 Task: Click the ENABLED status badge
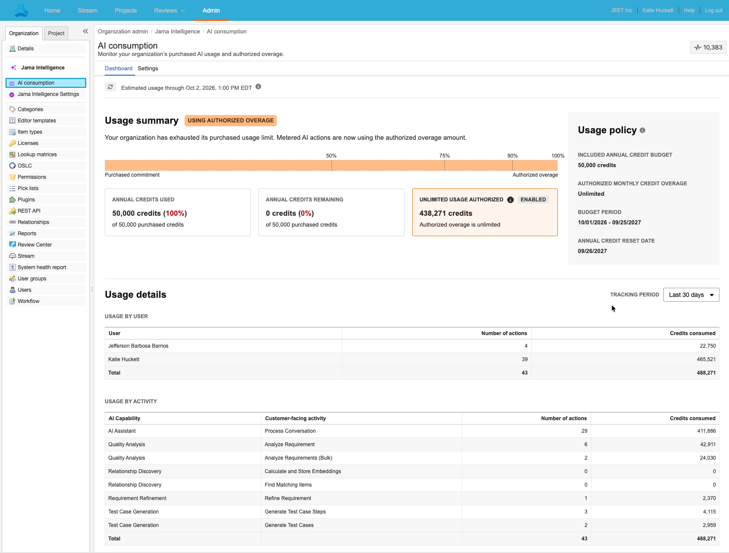533,200
